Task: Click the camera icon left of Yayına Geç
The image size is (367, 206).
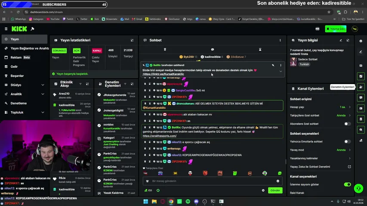Action: click(318, 29)
